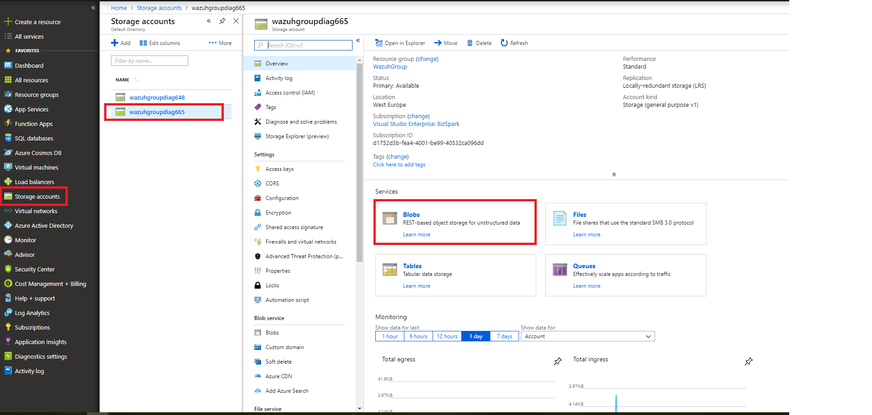Select the 1 hour time range

(x=390, y=336)
